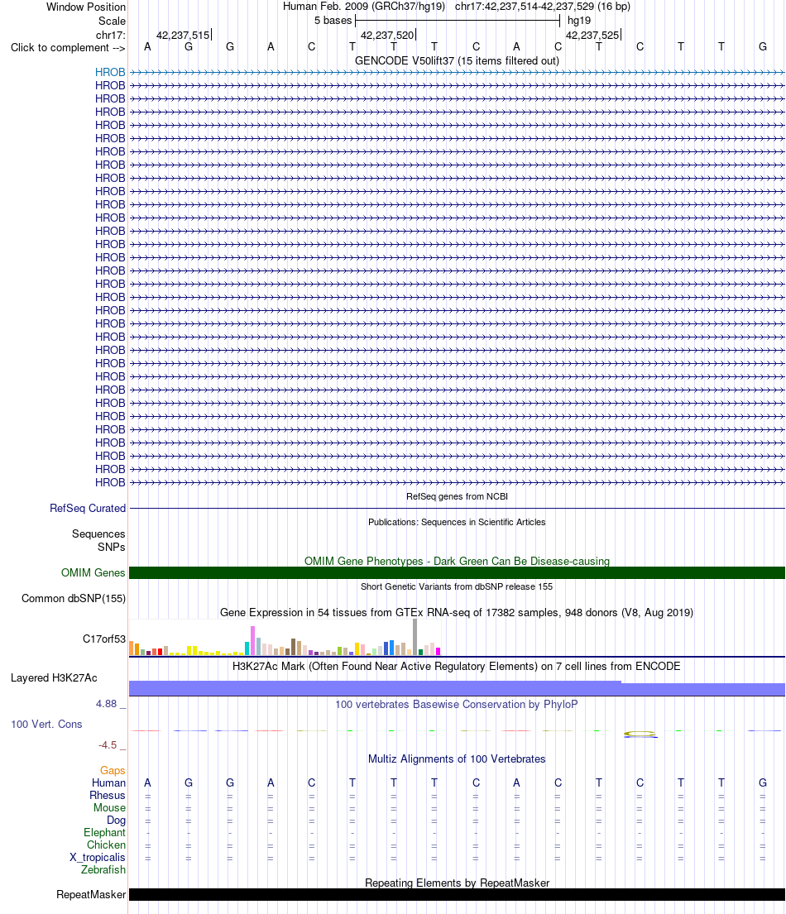Viewport: 786px width, 914px height.
Task: Open the H3K27Ac Mark ENCODE track title
Action: coord(457,666)
